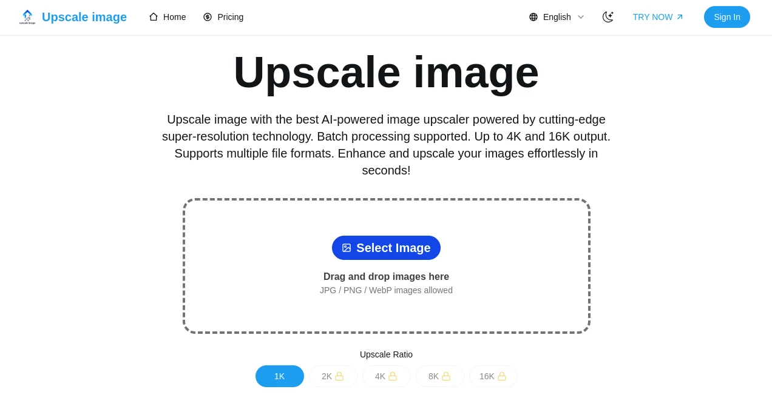
Task: Click the globe language icon
Action: click(533, 17)
